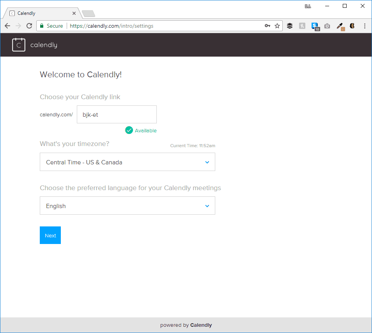The height and width of the screenshot is (333, 372).
Task: Minimize the Chrome window
Action: pos(327,6)
